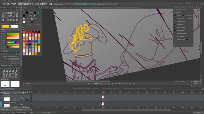Switch to the Clip: Timeline tab
Screen dimensions: 204x114
pyautogui.click(x=10, y=89)
